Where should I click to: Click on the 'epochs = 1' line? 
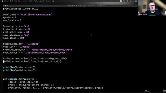(x=10, y=18)
